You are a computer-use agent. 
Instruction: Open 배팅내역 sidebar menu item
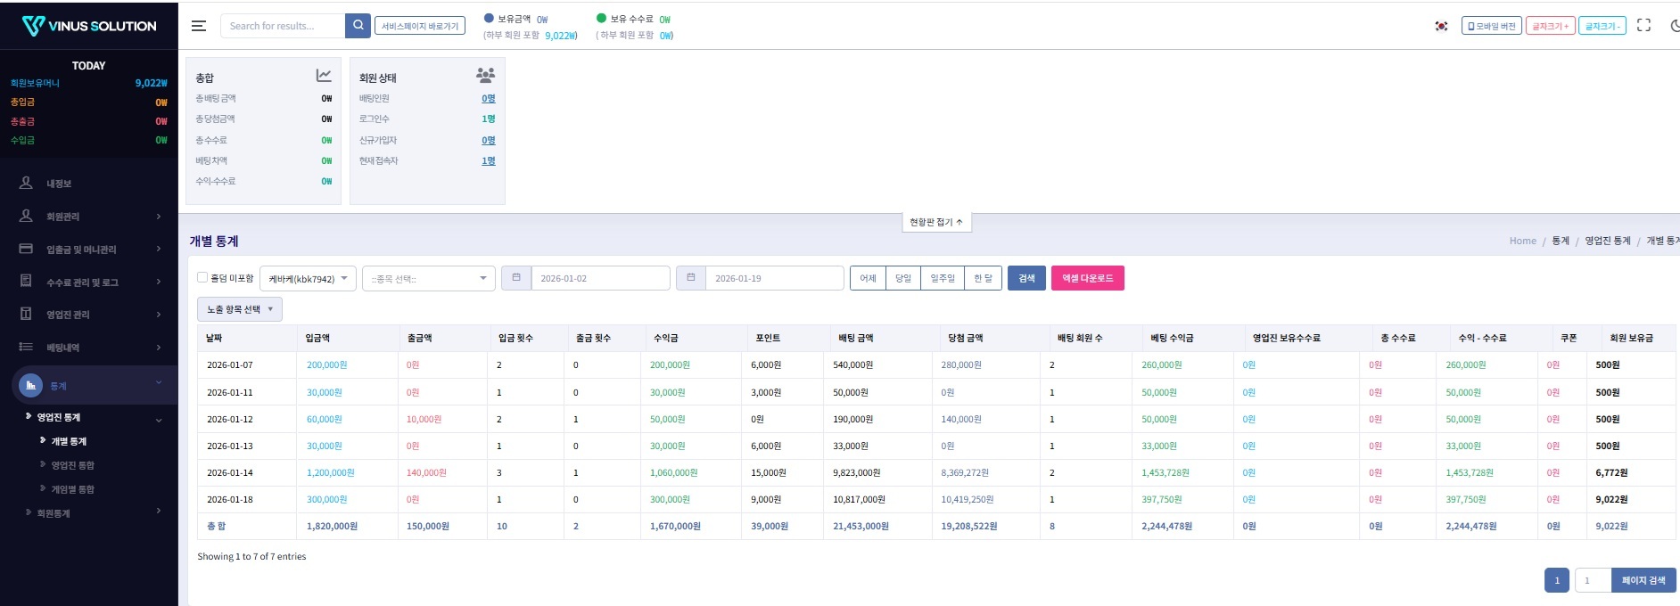[89, 348]
